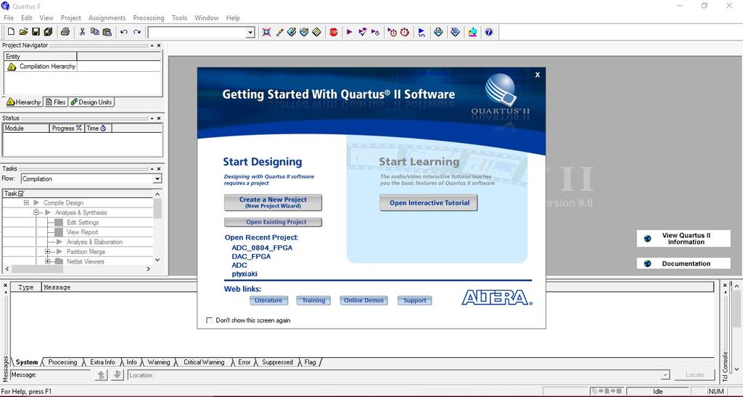Screen dimensions: 743x397
Task: Click the Undo arrow icon
Action: pos(124,32)
